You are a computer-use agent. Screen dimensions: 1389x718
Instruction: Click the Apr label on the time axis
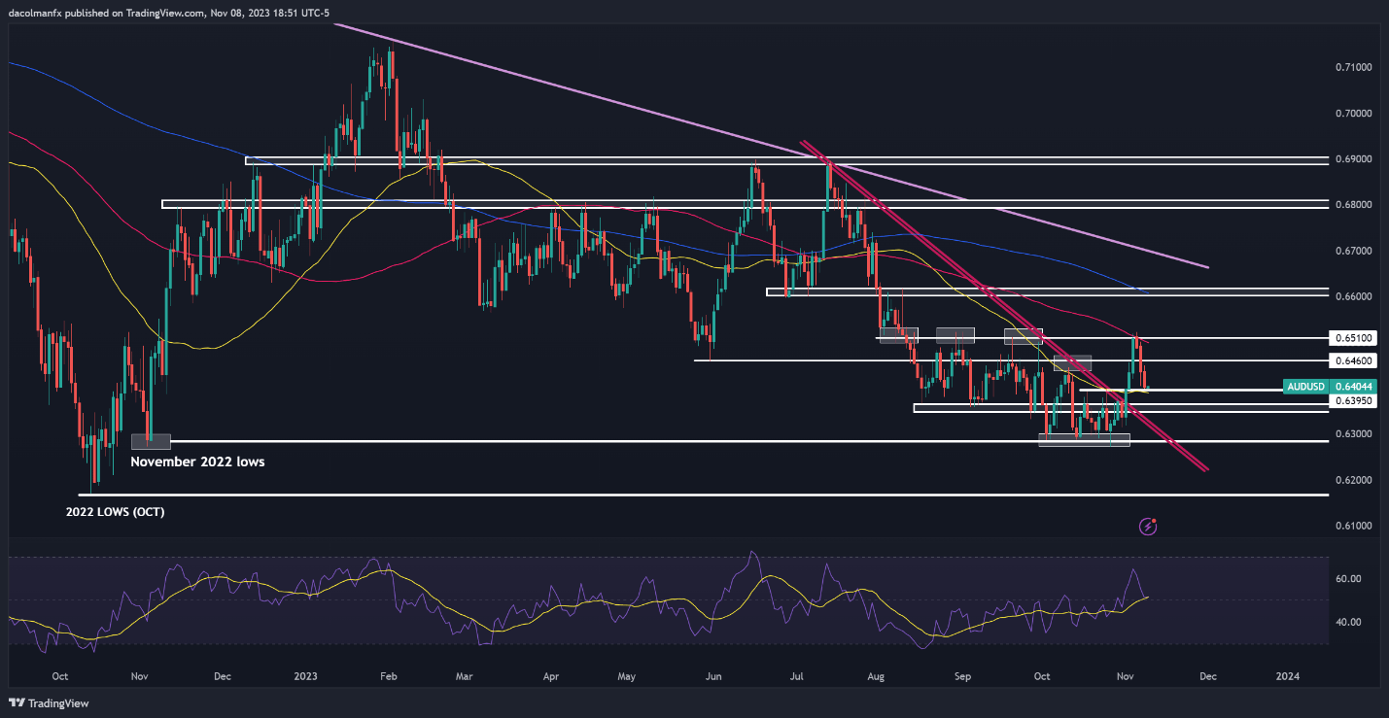point(551,675)
